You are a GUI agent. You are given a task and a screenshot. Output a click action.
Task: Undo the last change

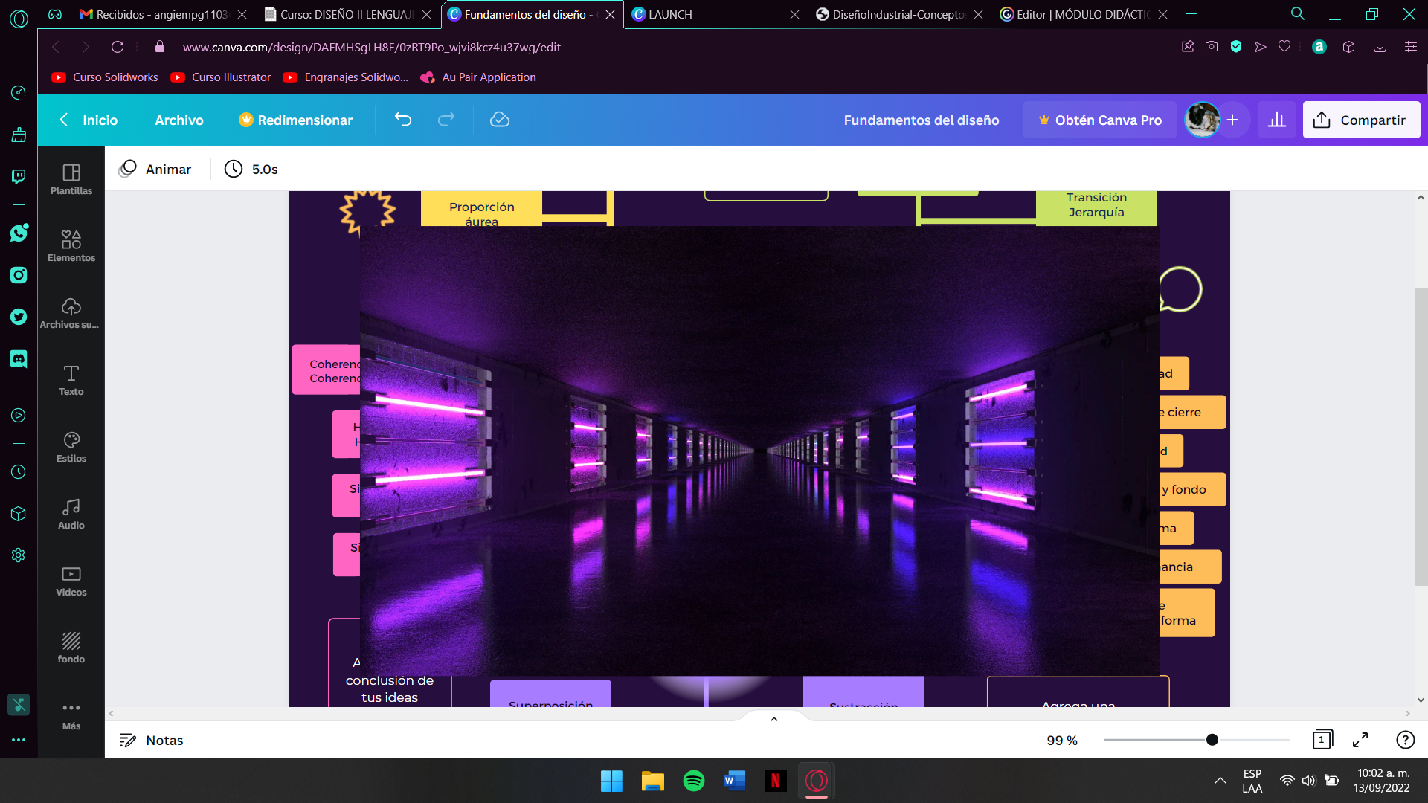[403, 120]
